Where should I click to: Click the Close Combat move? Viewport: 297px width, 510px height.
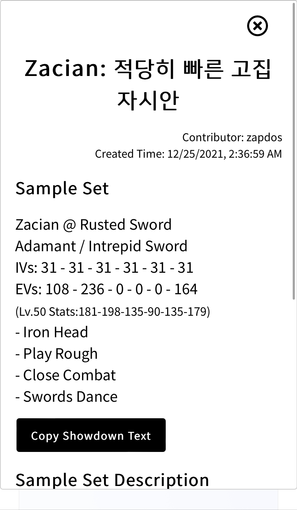pos(66,375)
